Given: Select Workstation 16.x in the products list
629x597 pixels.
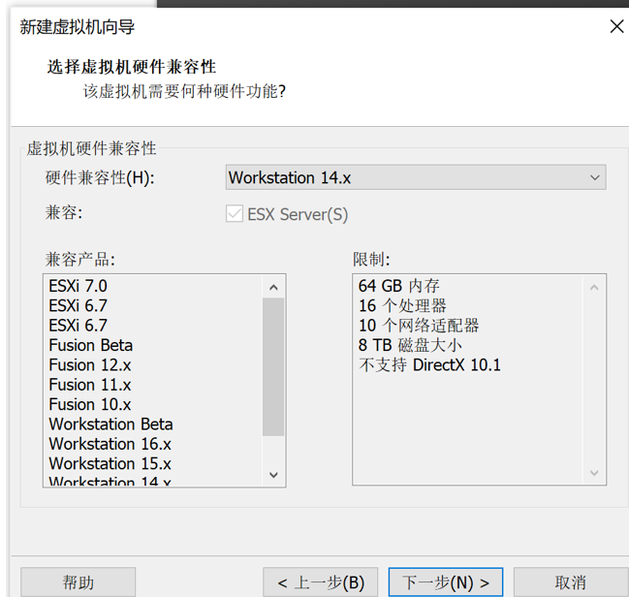Looking at the screenshot, I should click(x=110, y=444).
